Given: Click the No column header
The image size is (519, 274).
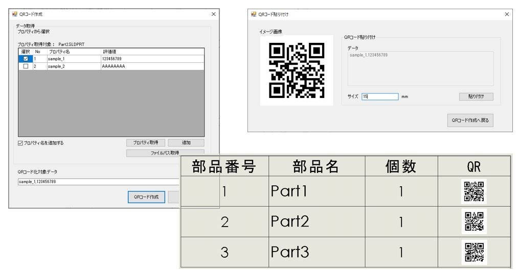Looking at the screenshot, I should click(40, 52).
